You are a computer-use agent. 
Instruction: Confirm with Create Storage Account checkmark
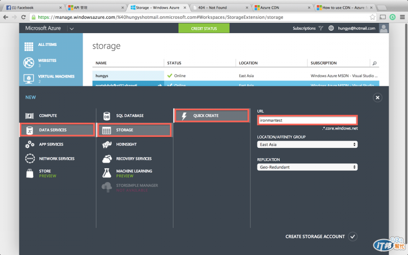point(352,237)
